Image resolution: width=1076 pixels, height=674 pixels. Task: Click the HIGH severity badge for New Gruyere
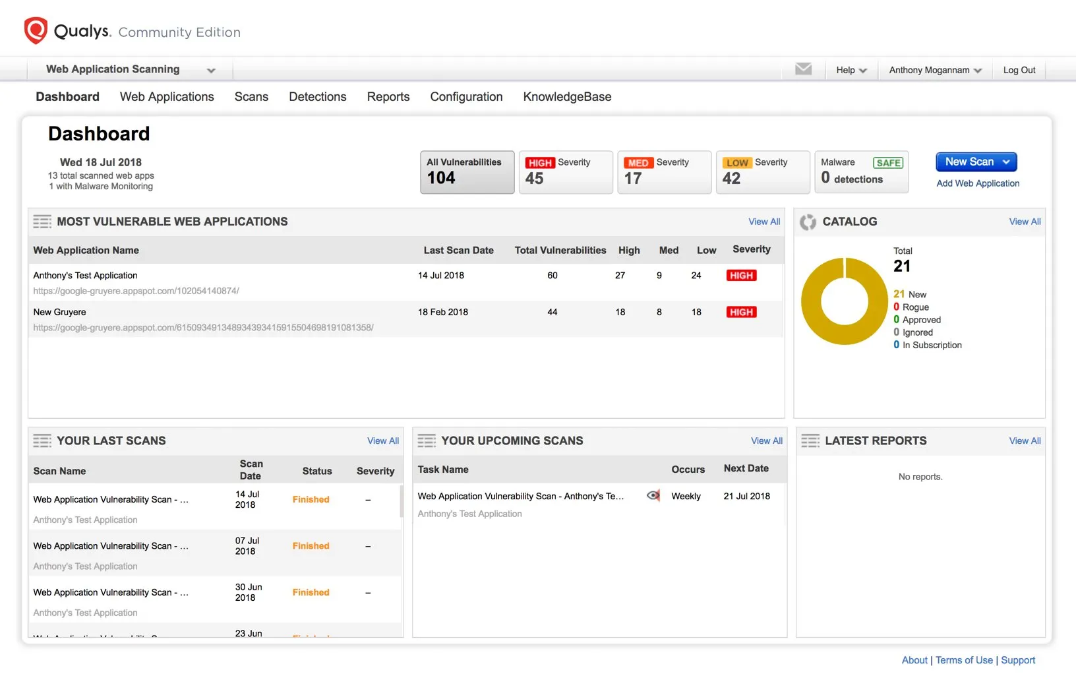coord(741,313)
